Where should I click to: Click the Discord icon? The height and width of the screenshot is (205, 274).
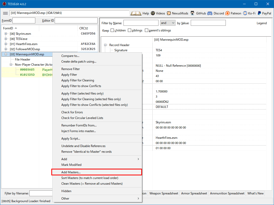coord(210,13)
